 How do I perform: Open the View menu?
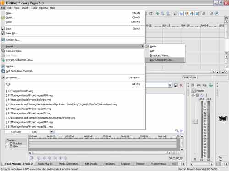(x=16, y=8)
